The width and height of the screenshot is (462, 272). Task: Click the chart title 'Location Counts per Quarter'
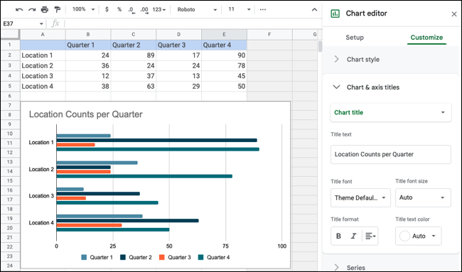86,114
